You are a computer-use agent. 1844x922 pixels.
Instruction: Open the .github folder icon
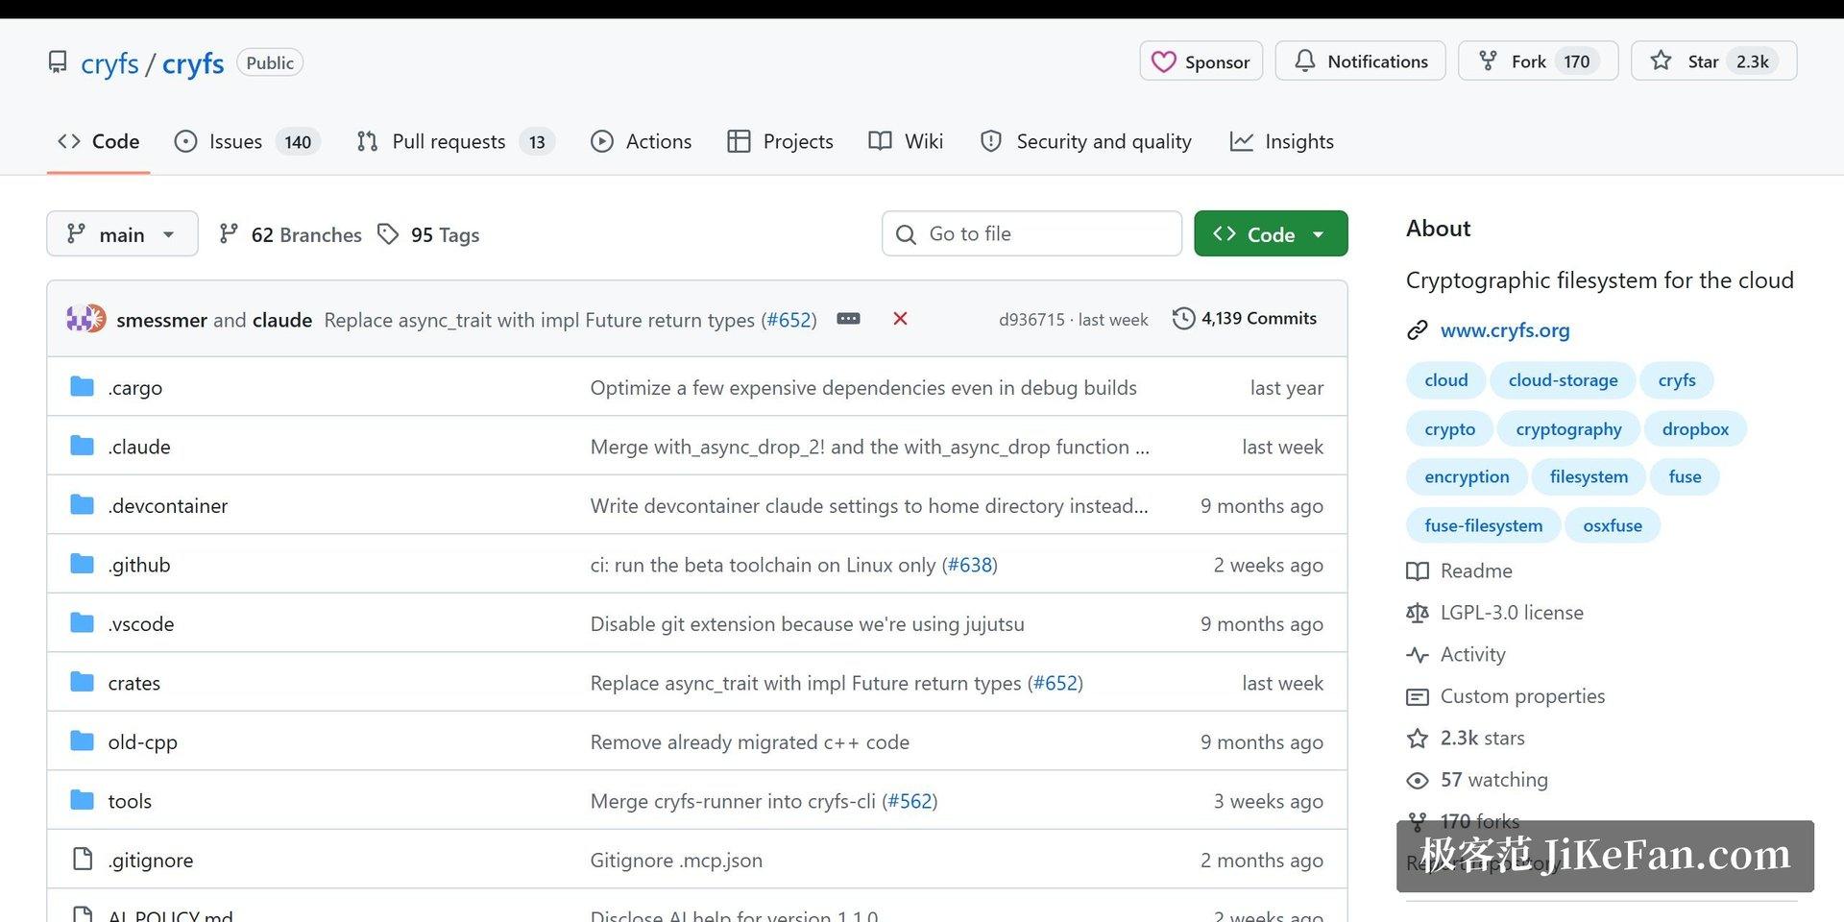[x=83, y=564]
